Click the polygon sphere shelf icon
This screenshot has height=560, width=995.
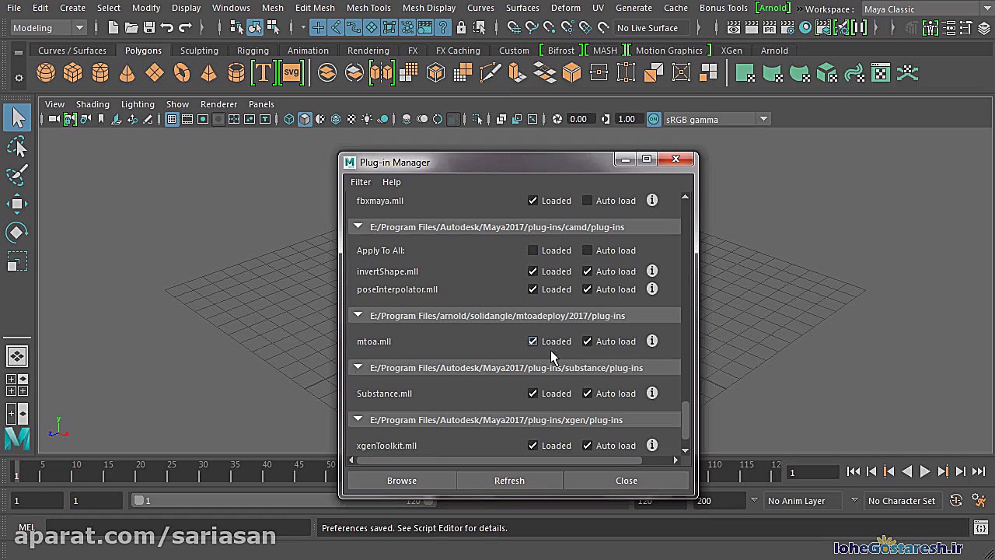(x=46, y=73)
